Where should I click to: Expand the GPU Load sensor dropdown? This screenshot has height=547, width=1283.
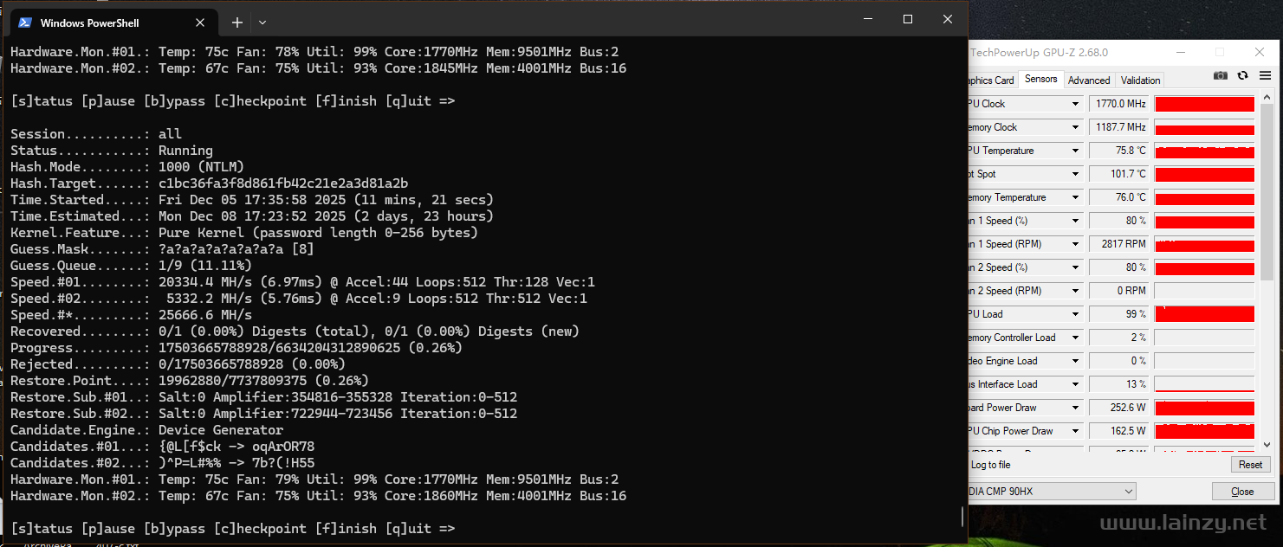(1075, 314)
